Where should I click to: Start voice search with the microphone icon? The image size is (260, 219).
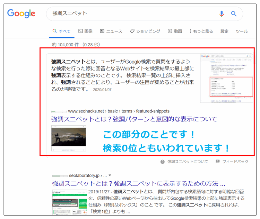tap(222, 14)
